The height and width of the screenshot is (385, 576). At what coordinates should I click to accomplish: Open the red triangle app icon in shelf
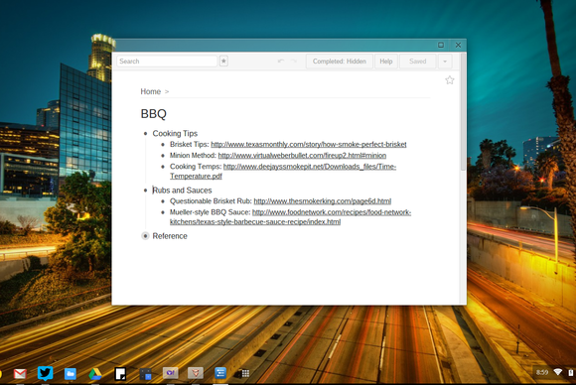coord(196,373)
